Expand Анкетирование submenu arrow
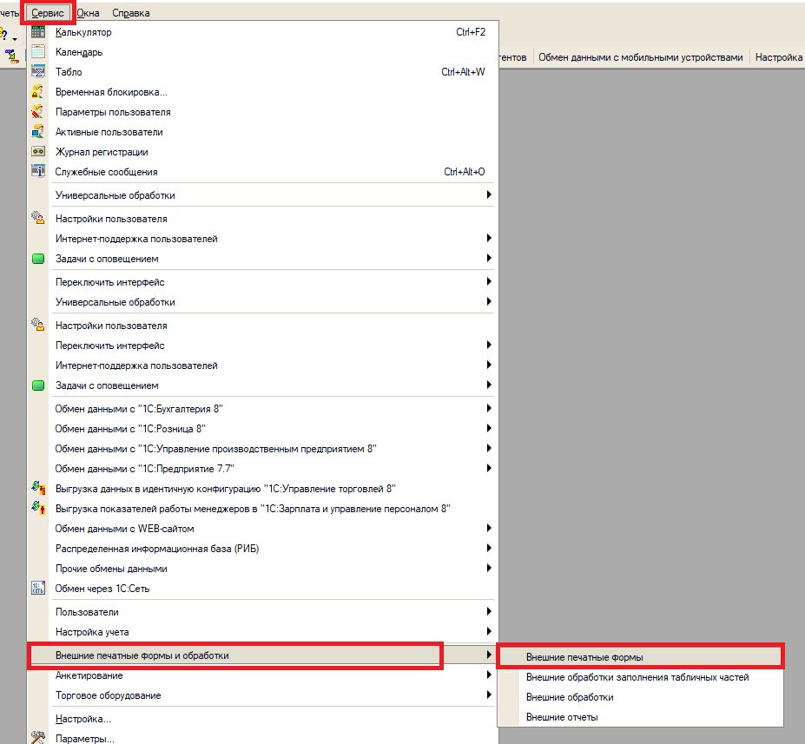 click(x=489, y=675)
